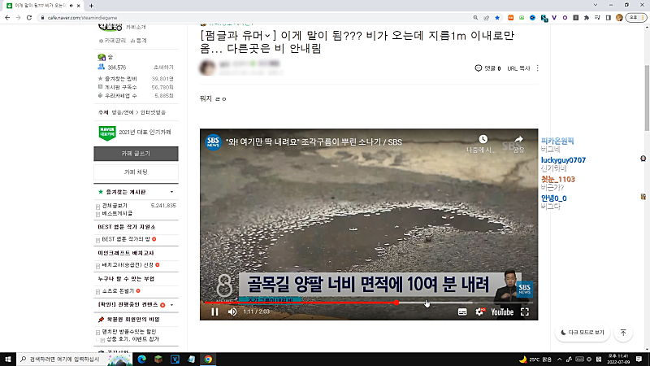650x366 pixels.
Task: Click the purple V extension icon
Action: point(554,17)
